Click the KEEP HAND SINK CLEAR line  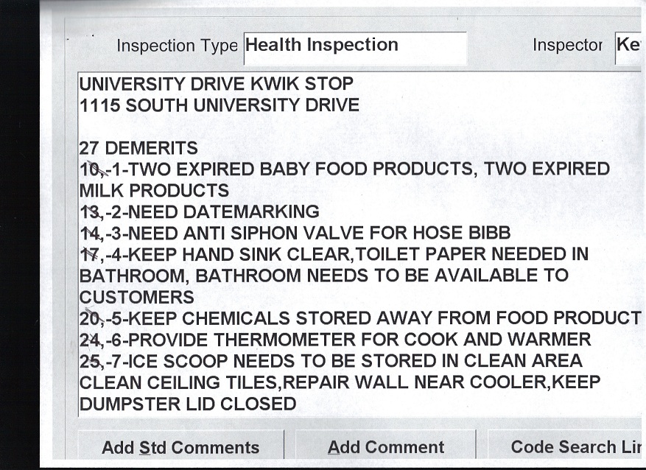(334, 255)
